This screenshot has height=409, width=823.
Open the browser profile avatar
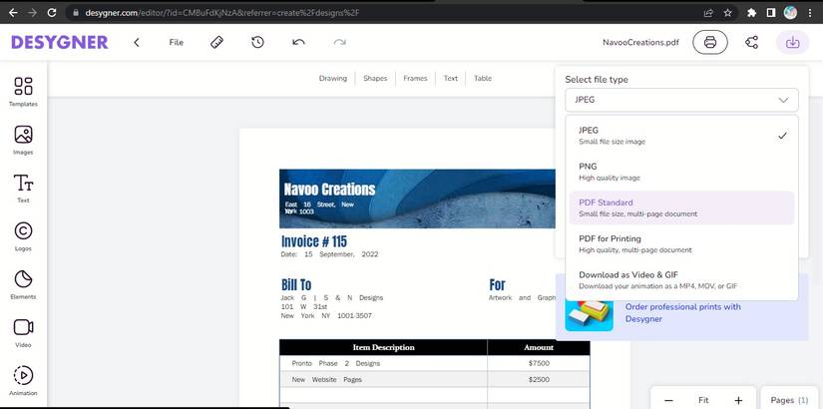(x=790, y=13)
